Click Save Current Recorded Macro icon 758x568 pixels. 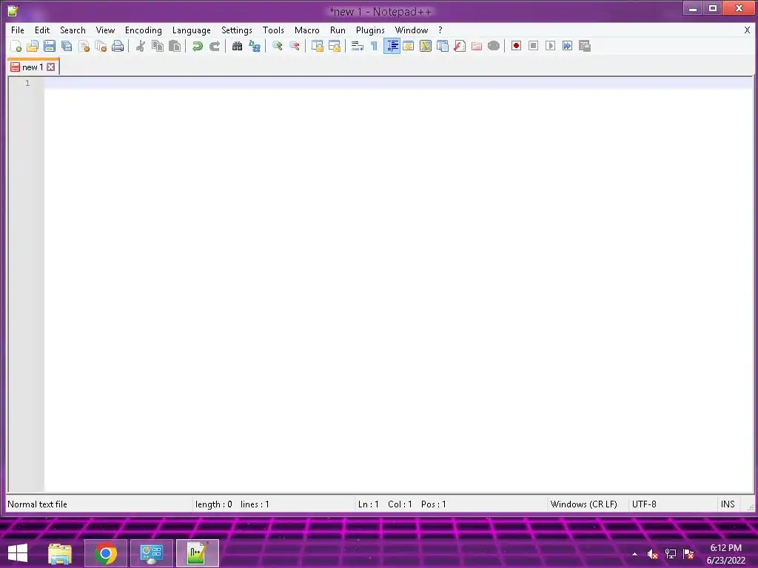point(585,46)
